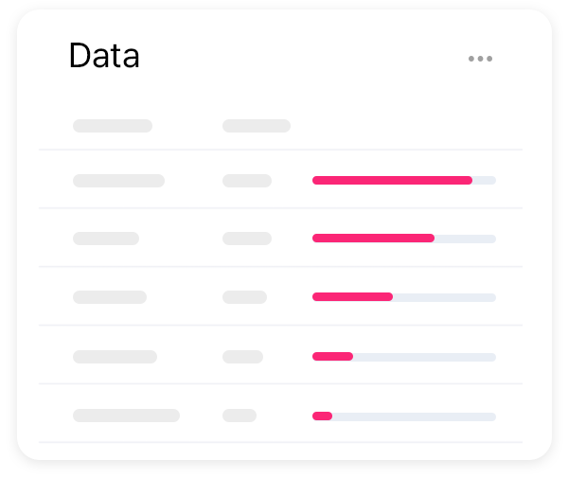Click the second row's value placeholder

click(x=247, y=239)
